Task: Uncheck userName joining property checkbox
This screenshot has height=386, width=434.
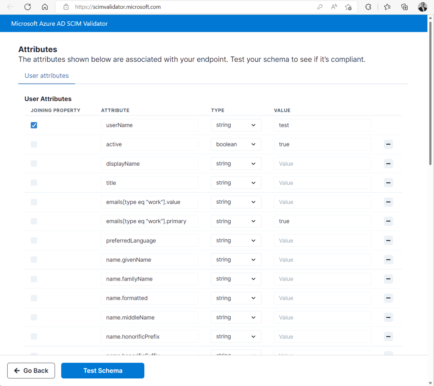Action: [x=34, y=125]
